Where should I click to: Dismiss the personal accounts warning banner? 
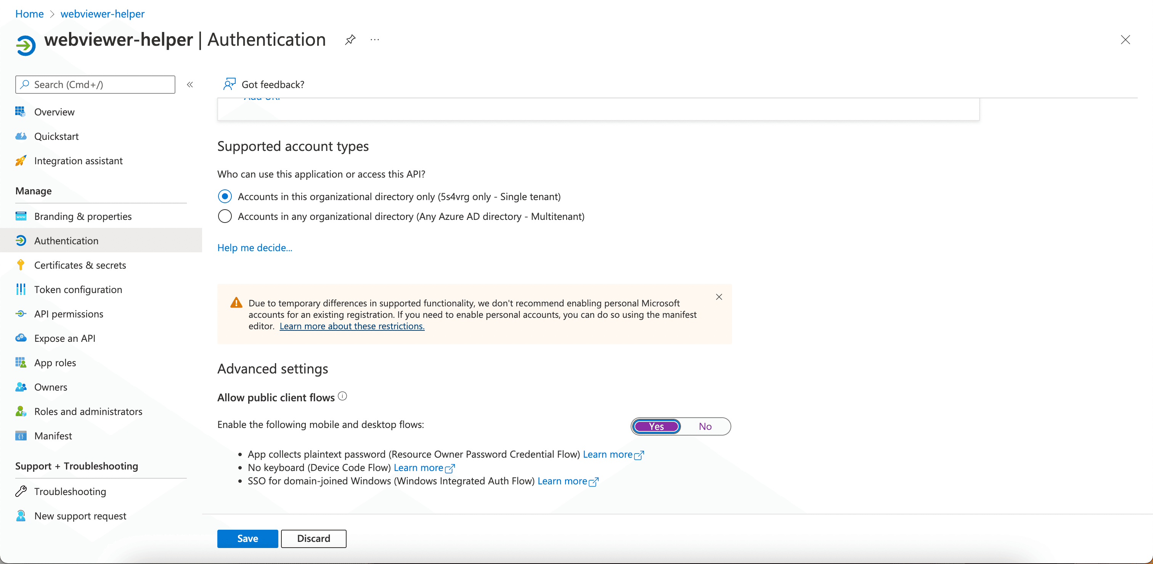coord(719,297)
